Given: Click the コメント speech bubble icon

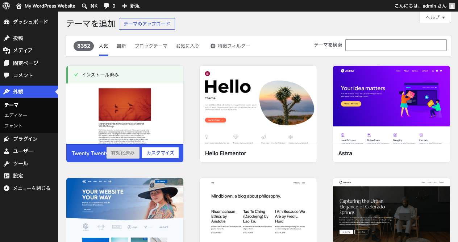Looking at the screenshot, I should (x=7, y=75).
